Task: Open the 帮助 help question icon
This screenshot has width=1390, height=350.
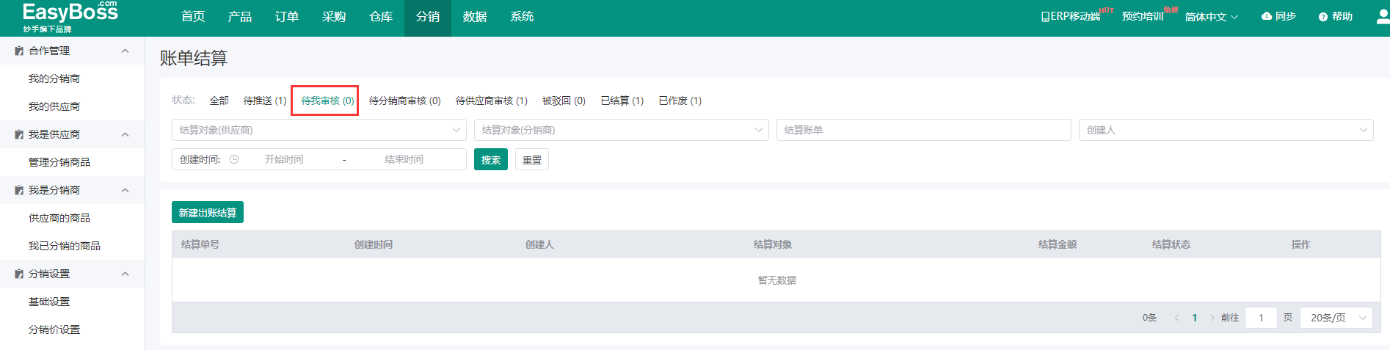Action: [x=1322, y=17]
